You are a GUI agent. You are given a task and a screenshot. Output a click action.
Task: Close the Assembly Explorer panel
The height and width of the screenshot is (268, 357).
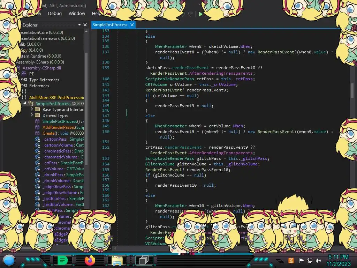tap(85, 25)
